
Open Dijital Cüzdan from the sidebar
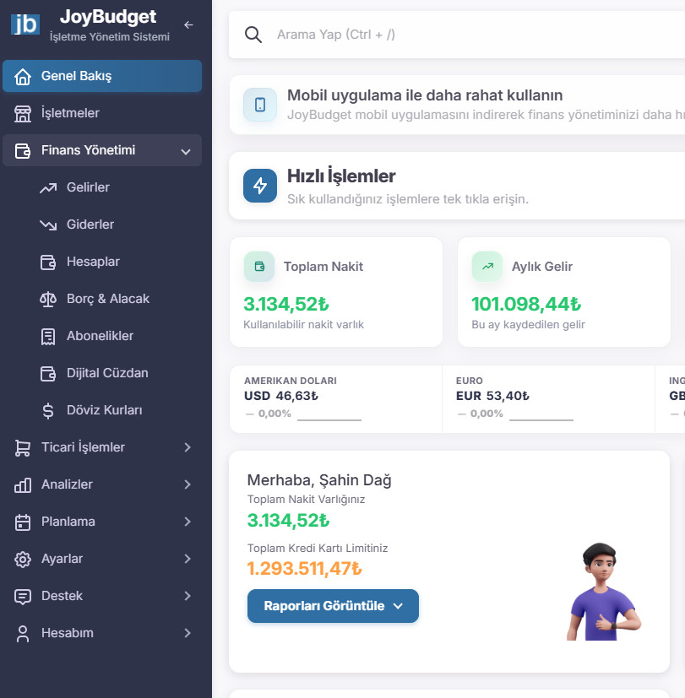(x=107, y=373)
